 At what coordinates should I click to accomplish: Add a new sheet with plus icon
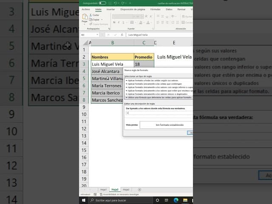[x=139, y=190]
